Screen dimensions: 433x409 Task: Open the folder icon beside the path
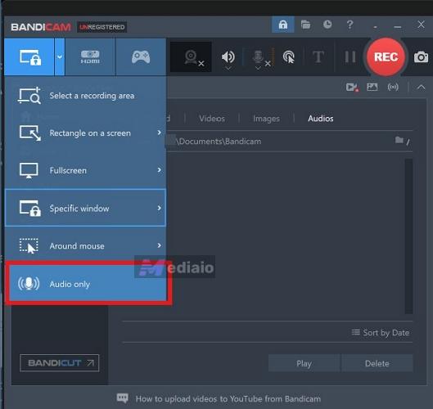click(399, 140)
